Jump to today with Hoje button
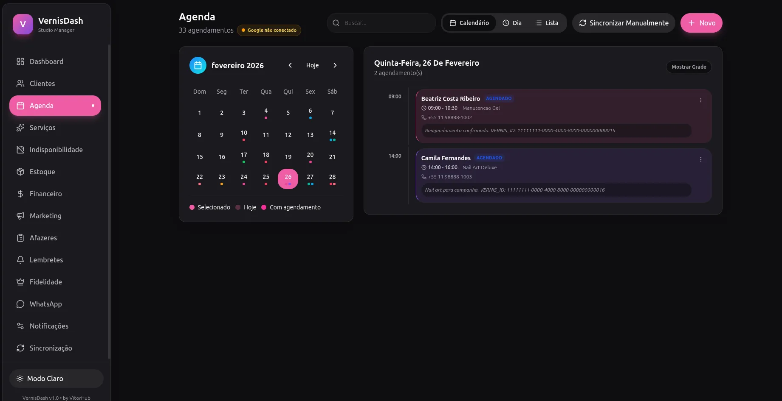 click(x=312, y=65)
